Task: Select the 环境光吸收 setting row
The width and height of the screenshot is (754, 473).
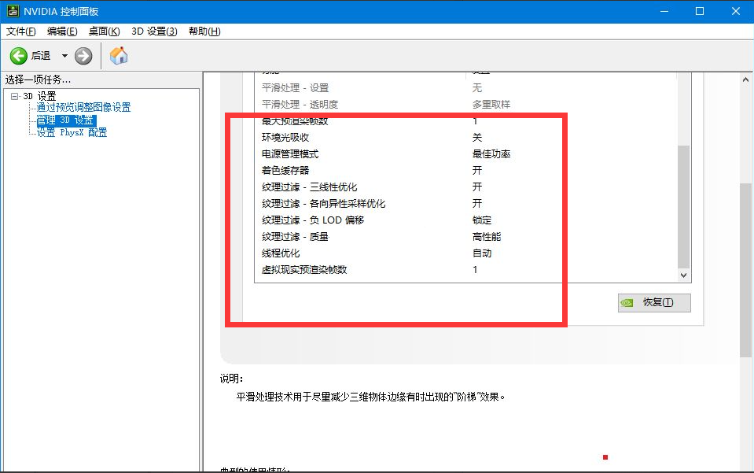Action: pyautogui.click(x=465, y=138)
